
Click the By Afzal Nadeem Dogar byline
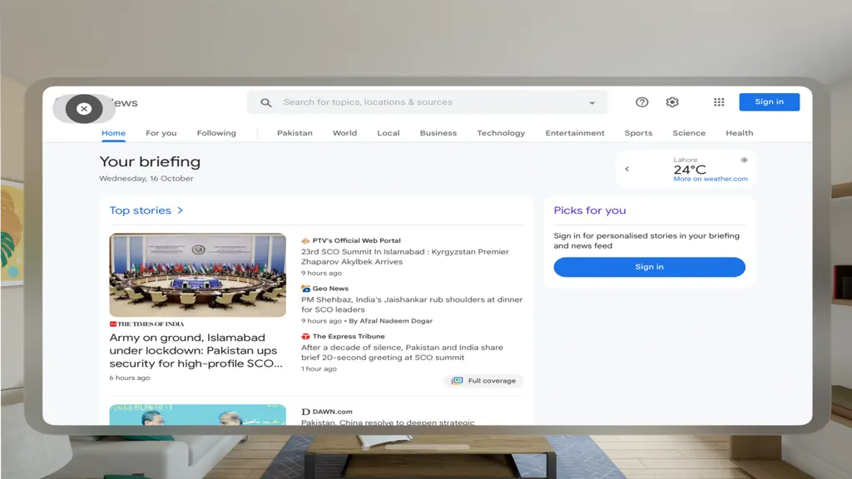391,321
